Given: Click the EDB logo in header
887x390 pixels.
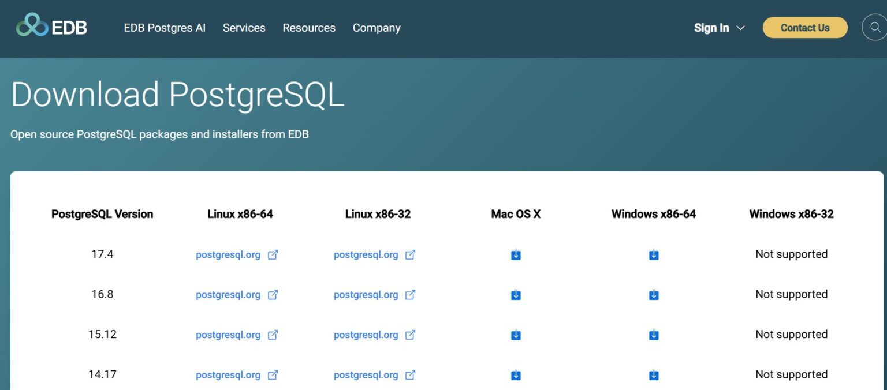Looking at the screenshot, I should pyautogui.click(x=51, y=27).
